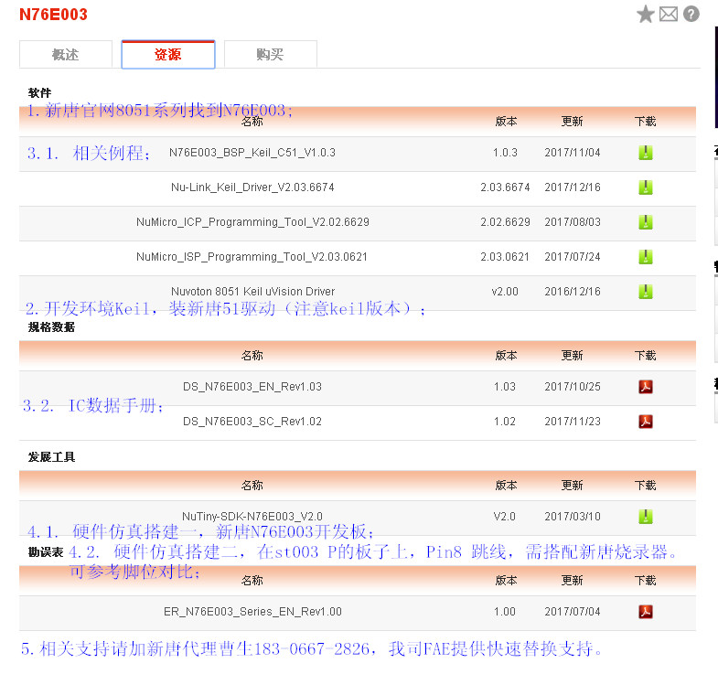Image resolution: width=718 pixels, height=674 pixels.
Task: Open ER_N76E003_Series errata PDF icon
Action: tap(645, 612)
